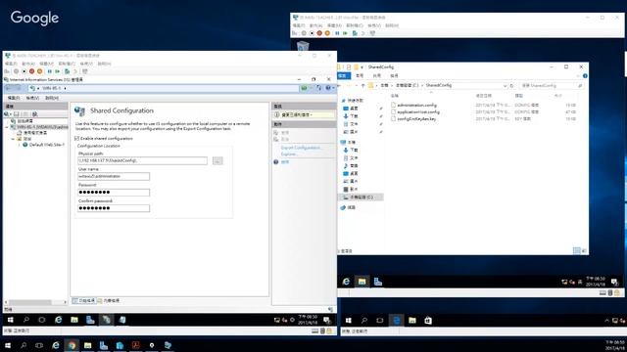
Task: Click the host Windows Start button at the bottom left
Action: click(x=8, y=345)
